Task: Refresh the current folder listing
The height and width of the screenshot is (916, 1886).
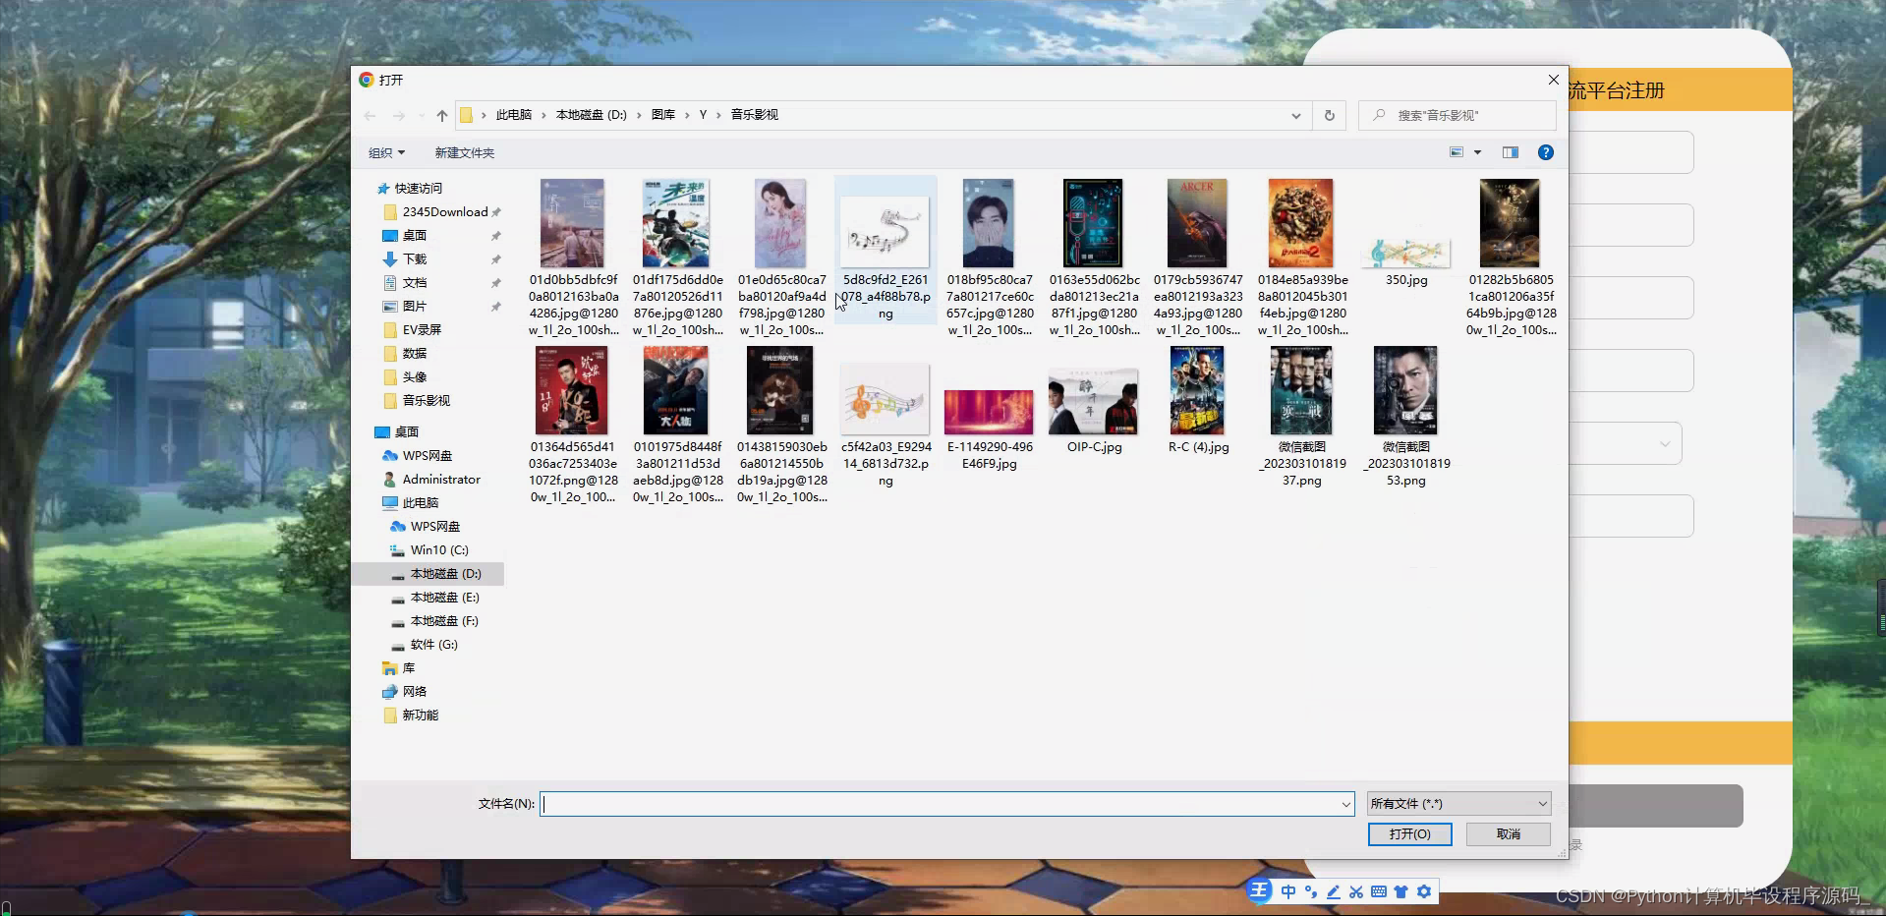Action: pos(1330,115)
